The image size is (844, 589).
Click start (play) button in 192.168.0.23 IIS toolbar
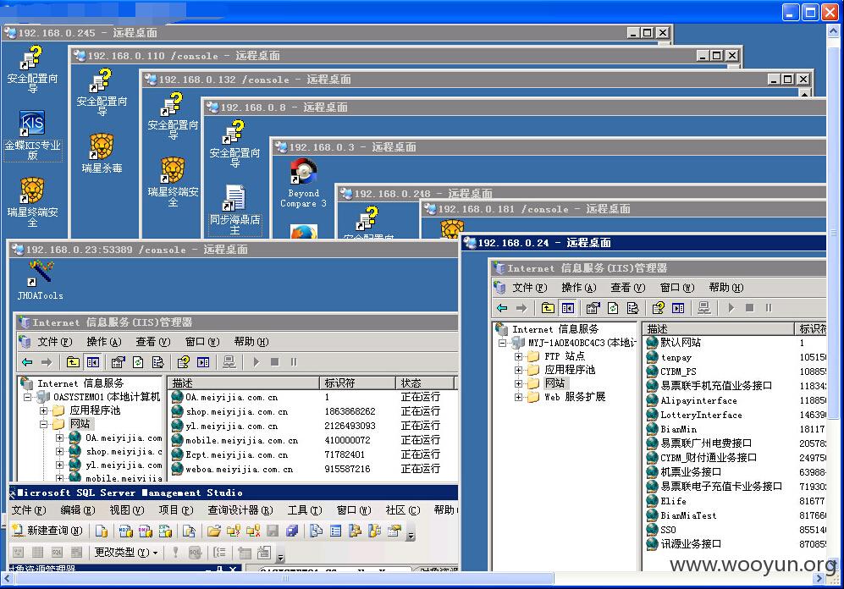[257, 362]
